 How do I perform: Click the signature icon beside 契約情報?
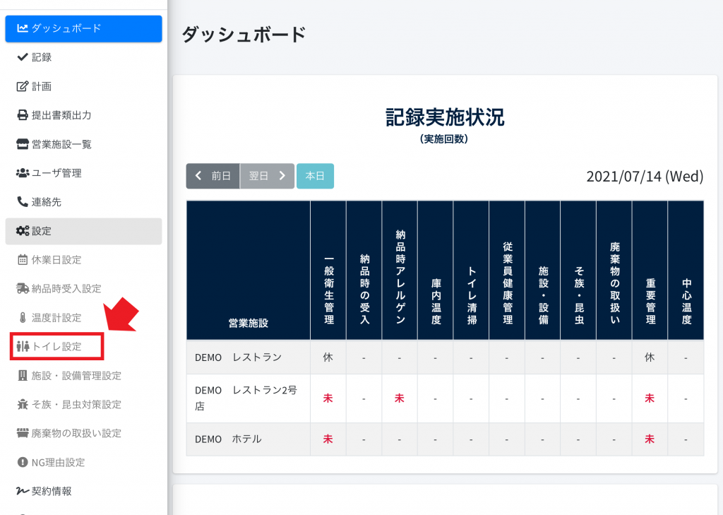click(22, 491)
